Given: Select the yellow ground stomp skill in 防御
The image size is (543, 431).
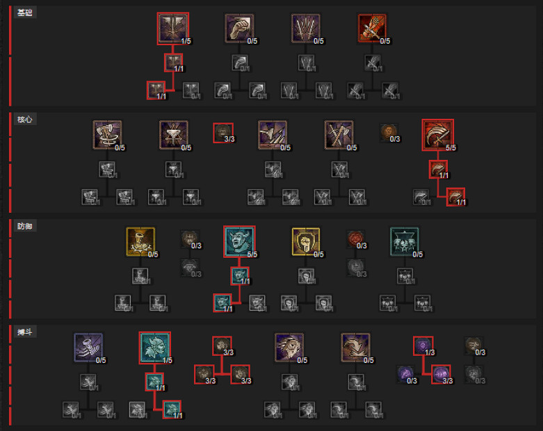Looking at the screenshot, I should (x=140, y=242).
